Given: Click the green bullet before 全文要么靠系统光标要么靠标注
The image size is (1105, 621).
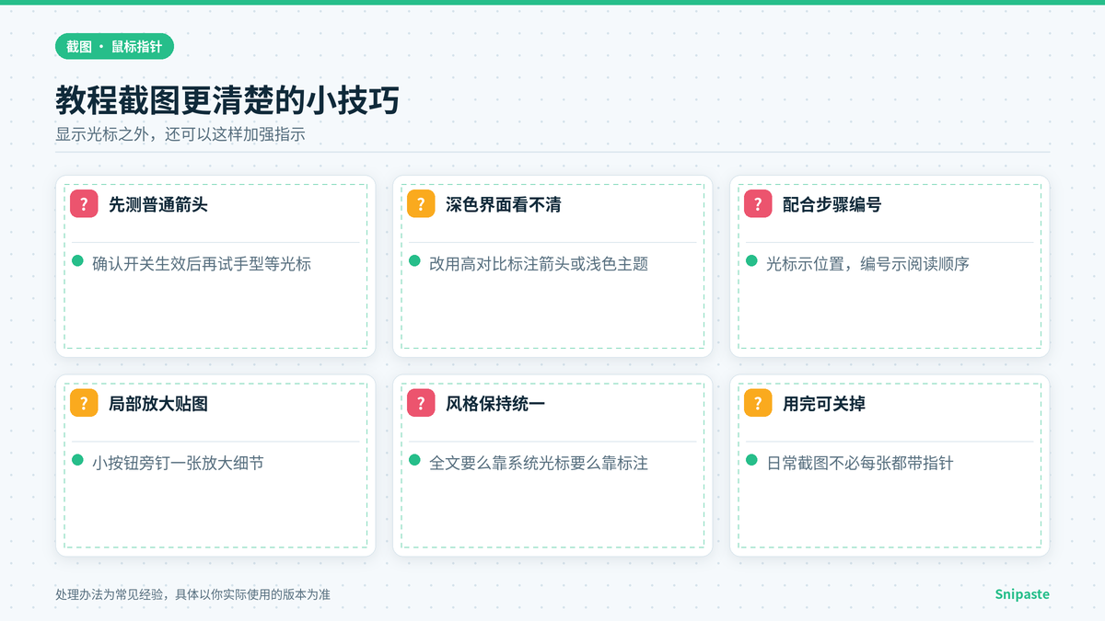Looking at the screenshot, I should (x=414, y=460).
